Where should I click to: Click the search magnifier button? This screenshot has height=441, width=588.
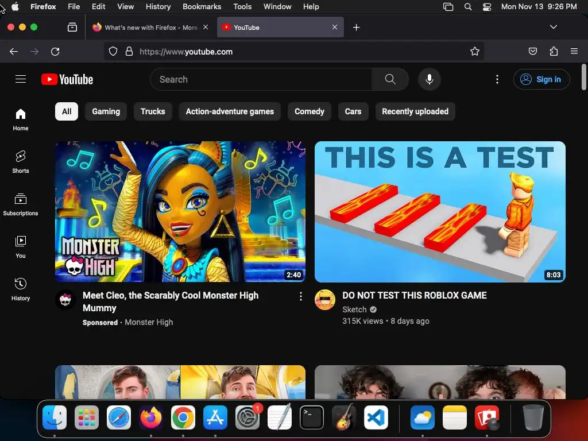(390, 79)
